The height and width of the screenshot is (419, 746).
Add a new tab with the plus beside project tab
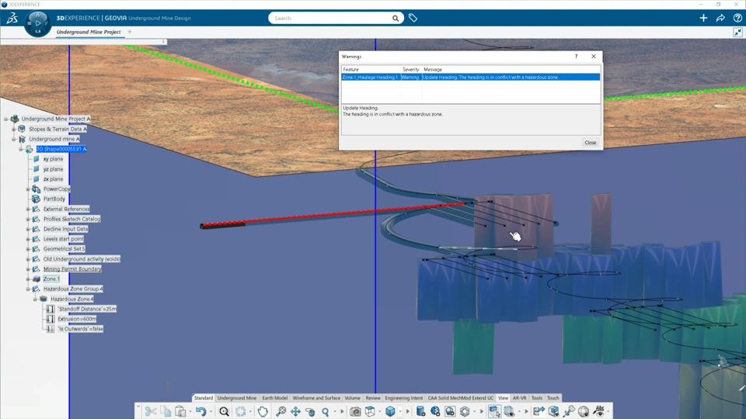click(130, 32)
